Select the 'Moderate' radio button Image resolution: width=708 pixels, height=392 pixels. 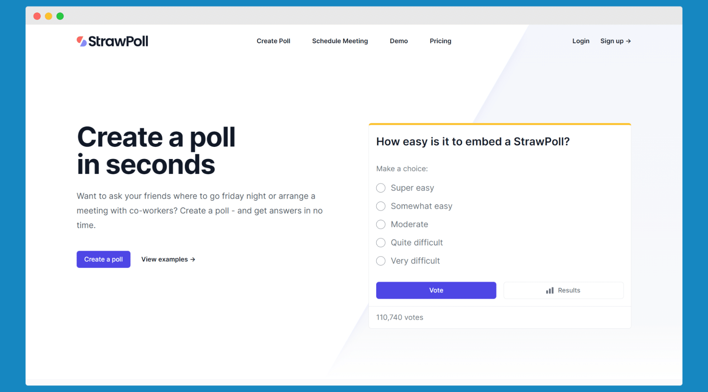[381, 224]
